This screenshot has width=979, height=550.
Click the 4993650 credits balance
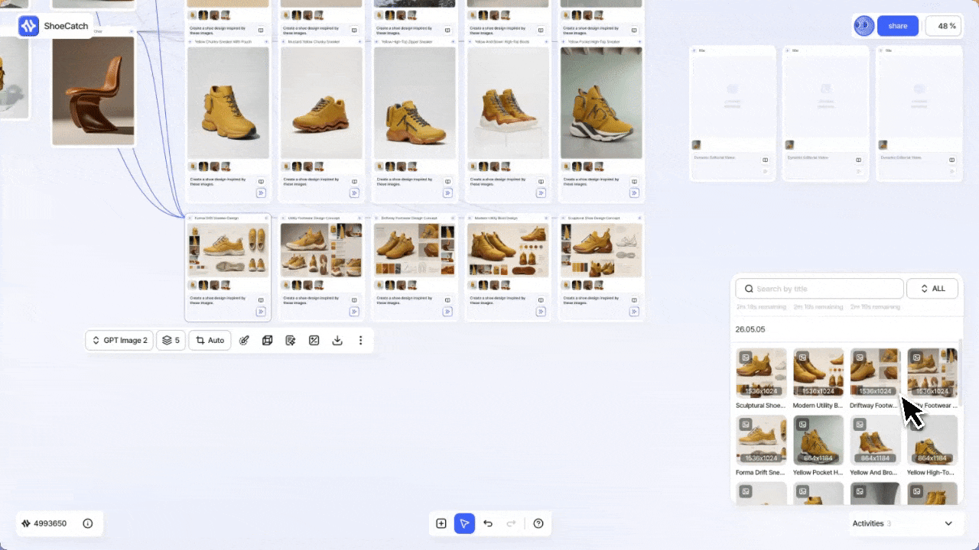[x=44, y=523]
